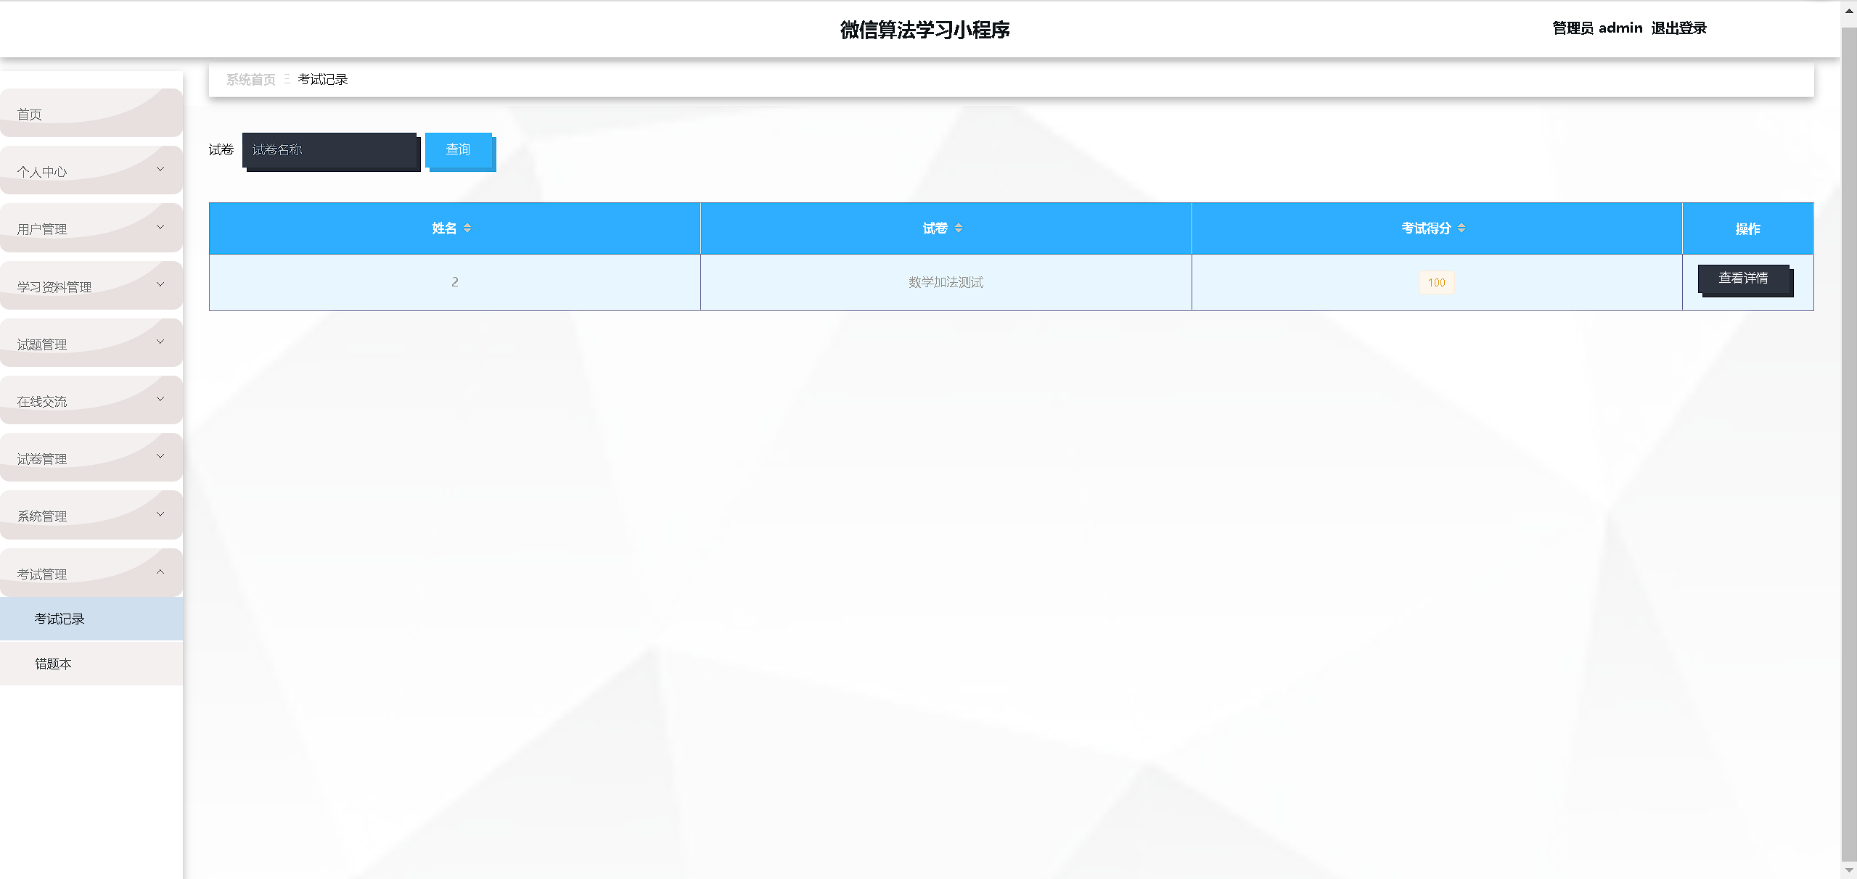Click the 退出登录 link
Viewport: 1857px width, 879px height.
(1678, 28)
